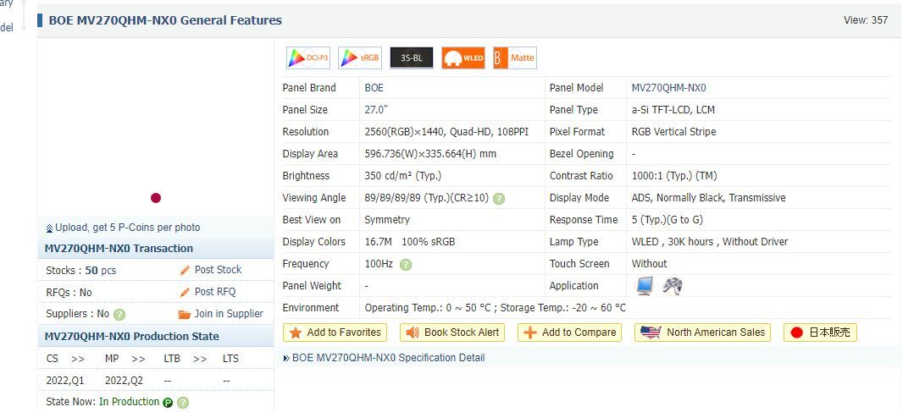
Task: Expand BOE MV270QHM-NX0 Specification Detail
Action: pos(388,358)
